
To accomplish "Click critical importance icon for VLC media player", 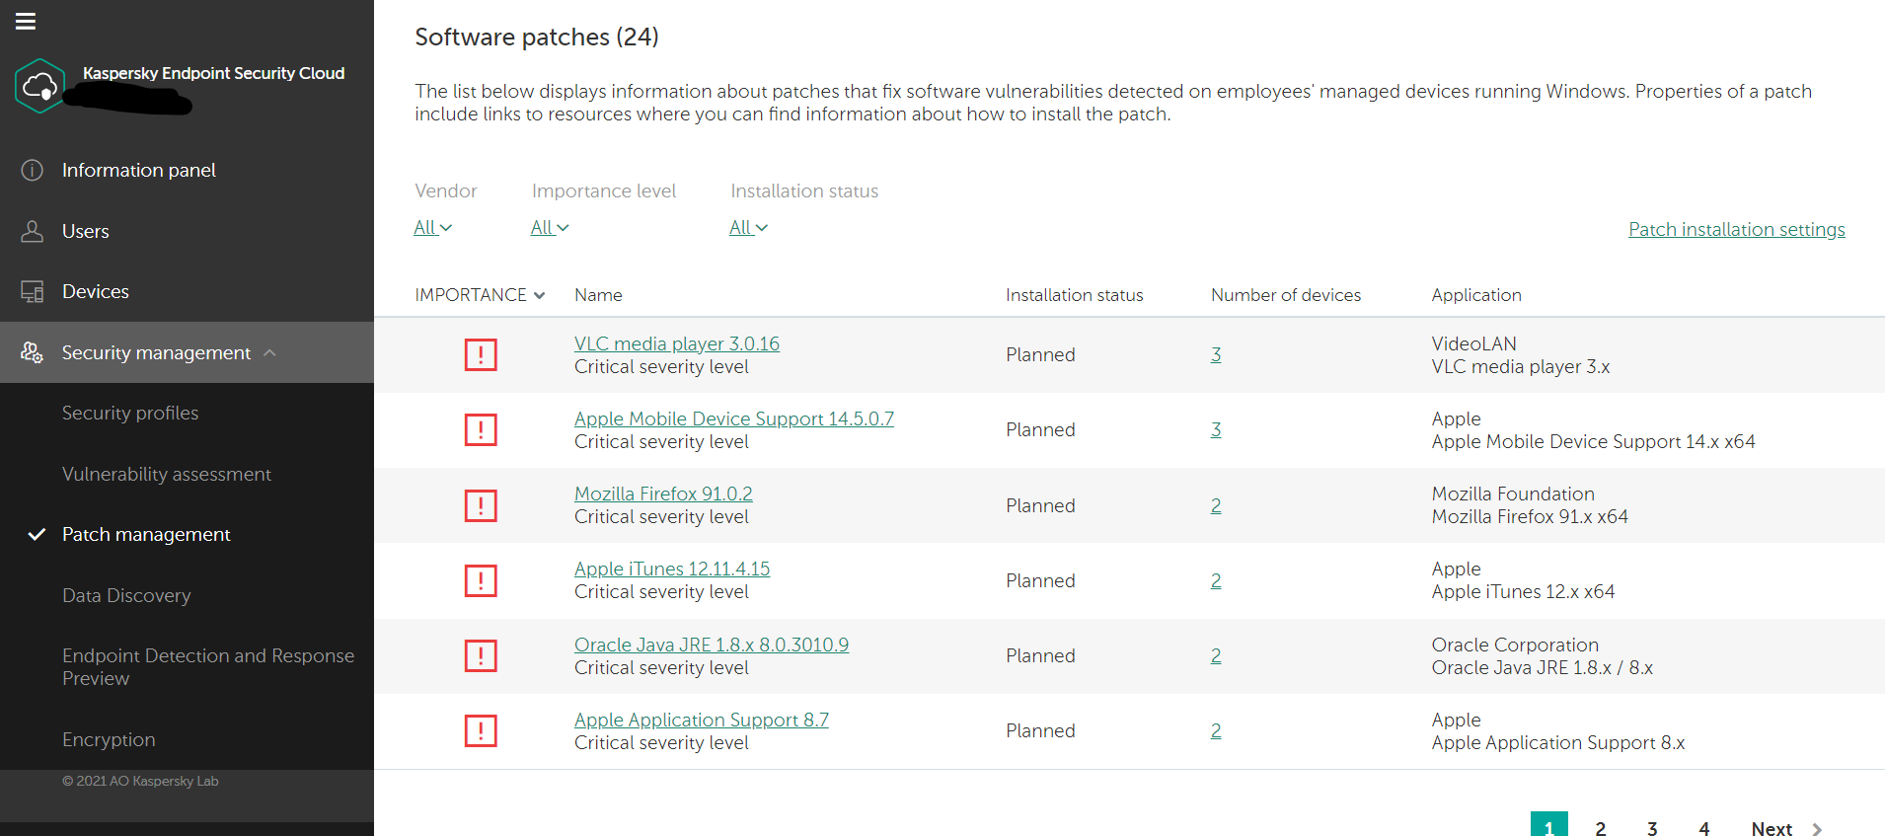I will [x=481, y=354].
